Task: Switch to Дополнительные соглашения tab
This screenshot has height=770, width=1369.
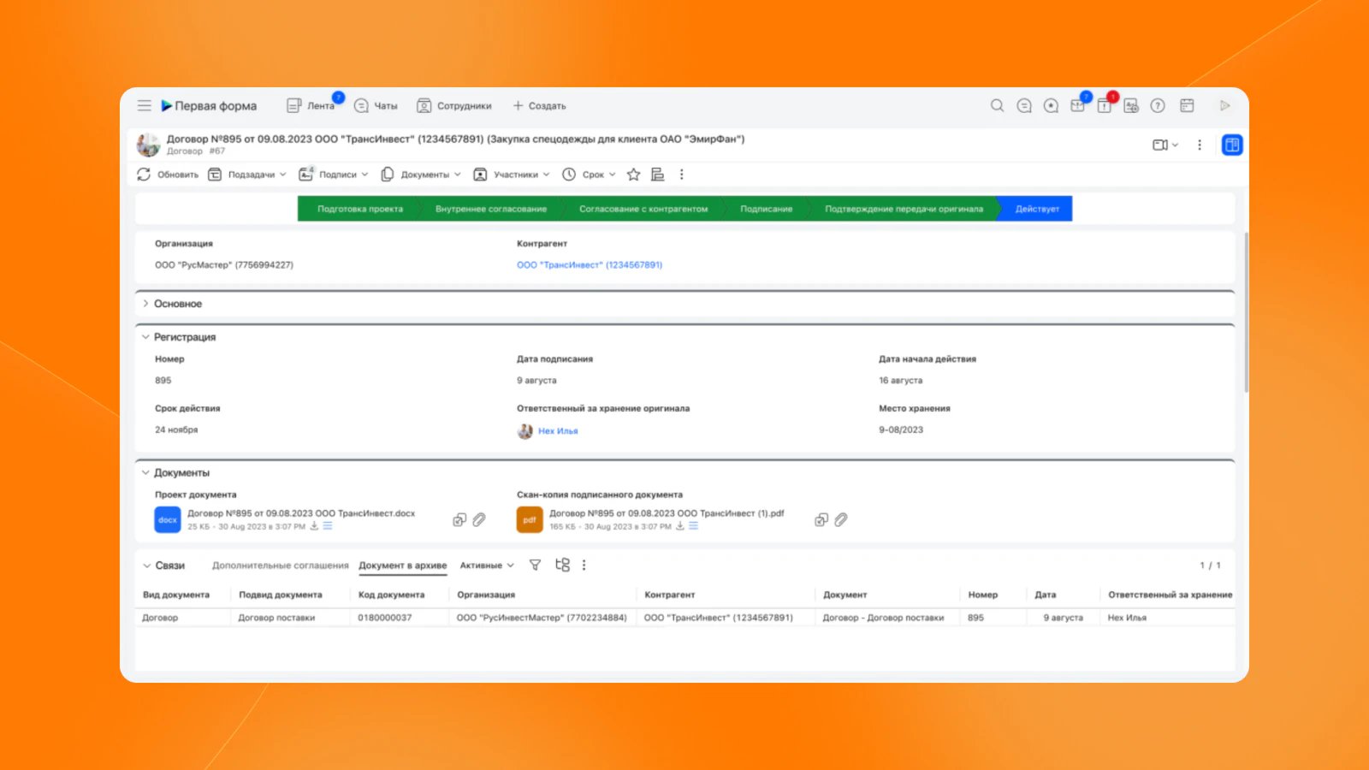Action: click(281, 566)
